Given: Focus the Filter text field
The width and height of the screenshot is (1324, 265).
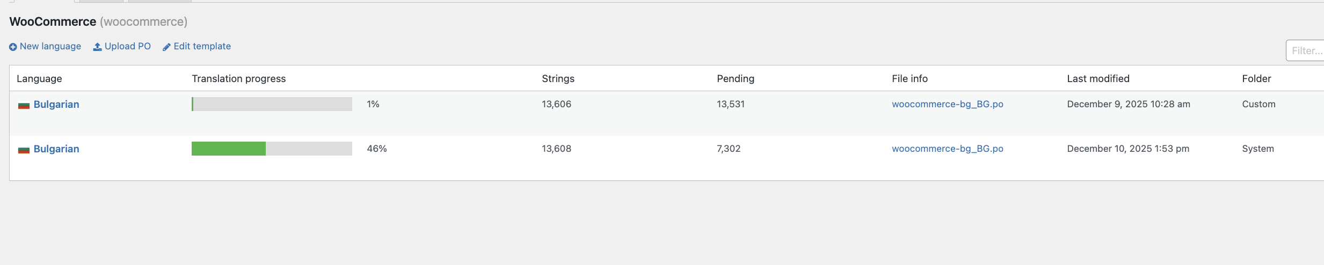Looking at the screenshot, I should [x=1307, y=51].
